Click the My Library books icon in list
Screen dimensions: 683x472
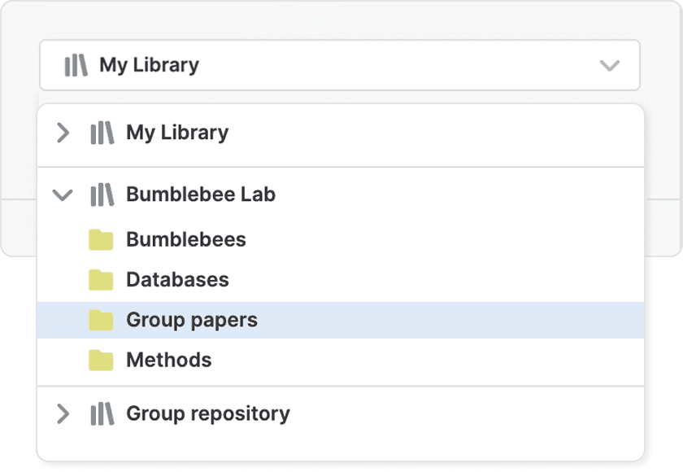[102, 133]
